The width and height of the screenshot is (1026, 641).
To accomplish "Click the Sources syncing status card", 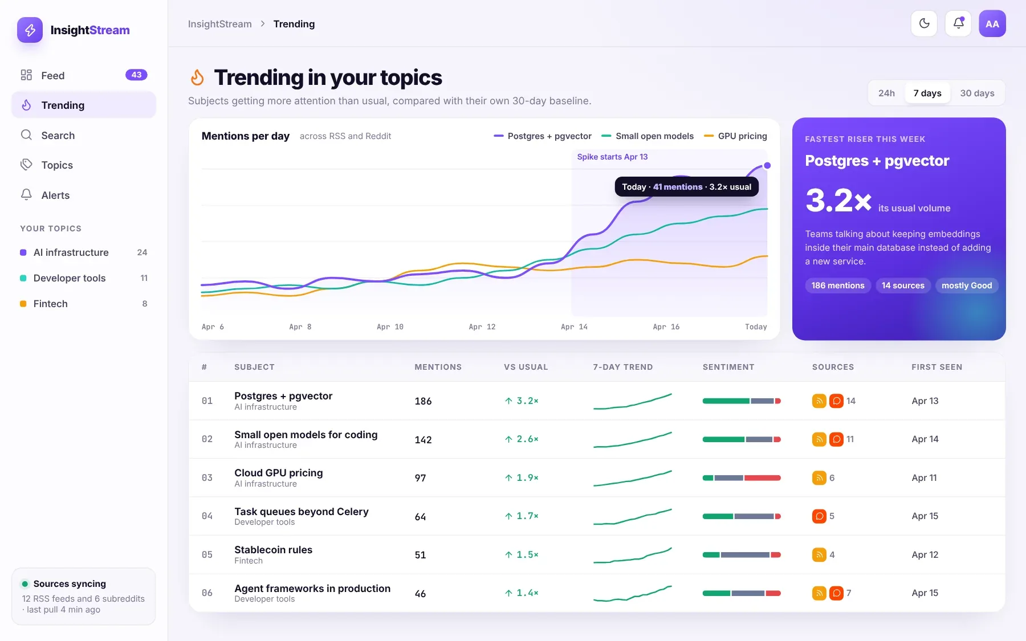I will click(84, 596).
